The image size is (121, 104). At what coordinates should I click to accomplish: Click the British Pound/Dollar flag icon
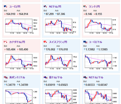coord(6,77)
